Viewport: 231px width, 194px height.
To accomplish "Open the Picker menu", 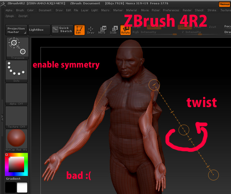I will pyautogui.click(x=156, y=10).
